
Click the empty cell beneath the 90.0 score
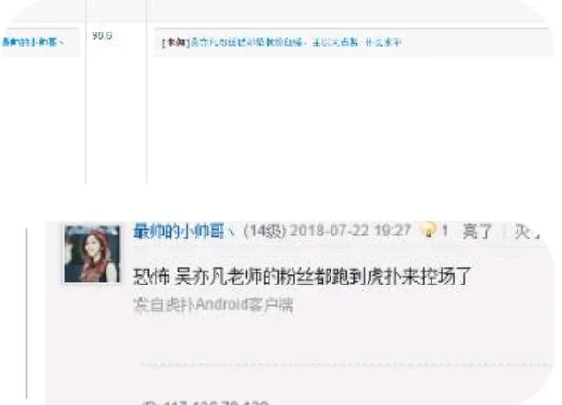[x=117, y=113]
